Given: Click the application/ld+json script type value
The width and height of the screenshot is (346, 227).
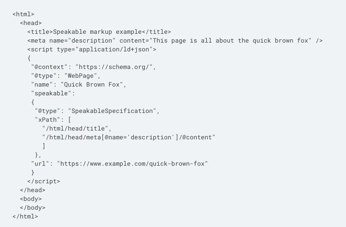Looking at the screenshot, I should pyautogui.click(x=114, y=49).
